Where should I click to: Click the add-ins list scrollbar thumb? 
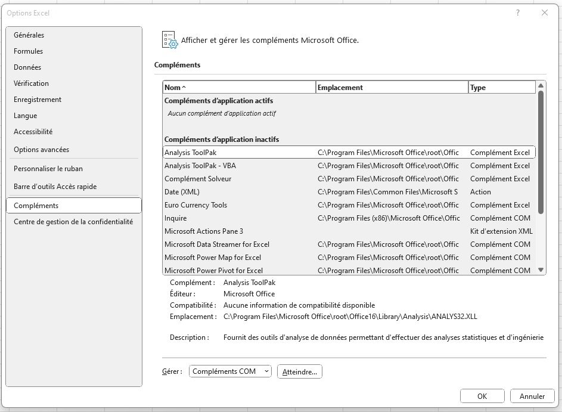(x=541, y=153)
